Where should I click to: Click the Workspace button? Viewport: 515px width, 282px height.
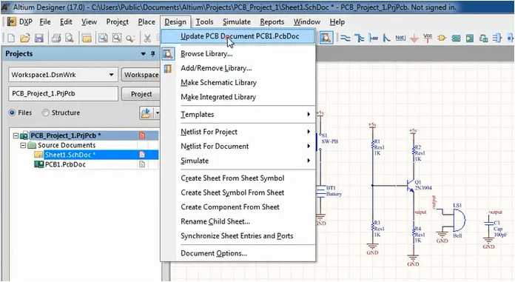(141, 75)
